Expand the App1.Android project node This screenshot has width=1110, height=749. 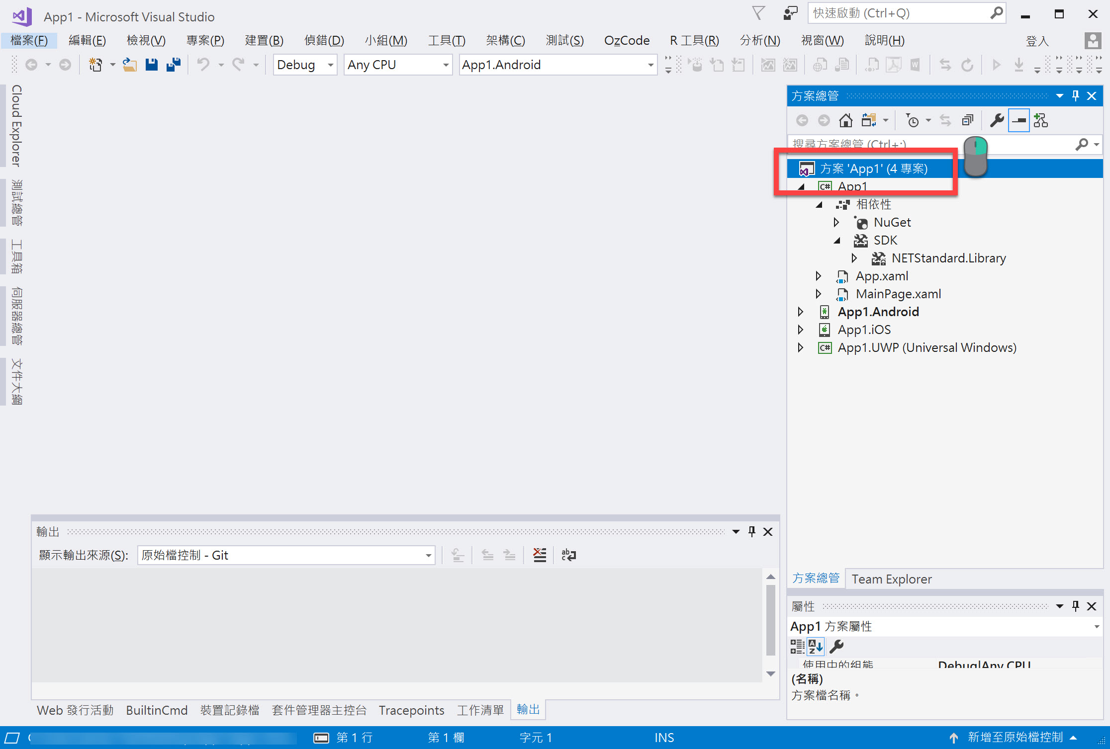pyautogui.click(x=801, y=312)
